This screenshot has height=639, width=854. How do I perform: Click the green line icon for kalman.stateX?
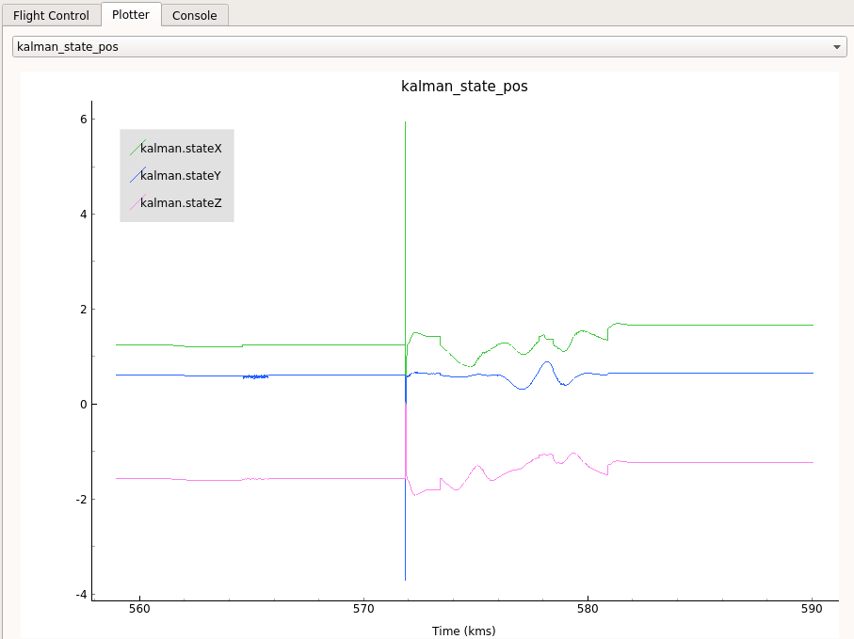click(x=137, y=148)
